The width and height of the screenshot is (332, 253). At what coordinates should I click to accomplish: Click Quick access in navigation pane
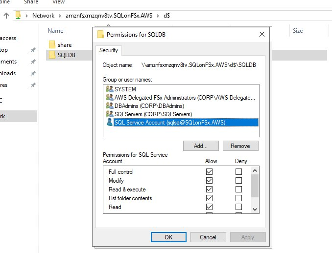click(8, 38)
